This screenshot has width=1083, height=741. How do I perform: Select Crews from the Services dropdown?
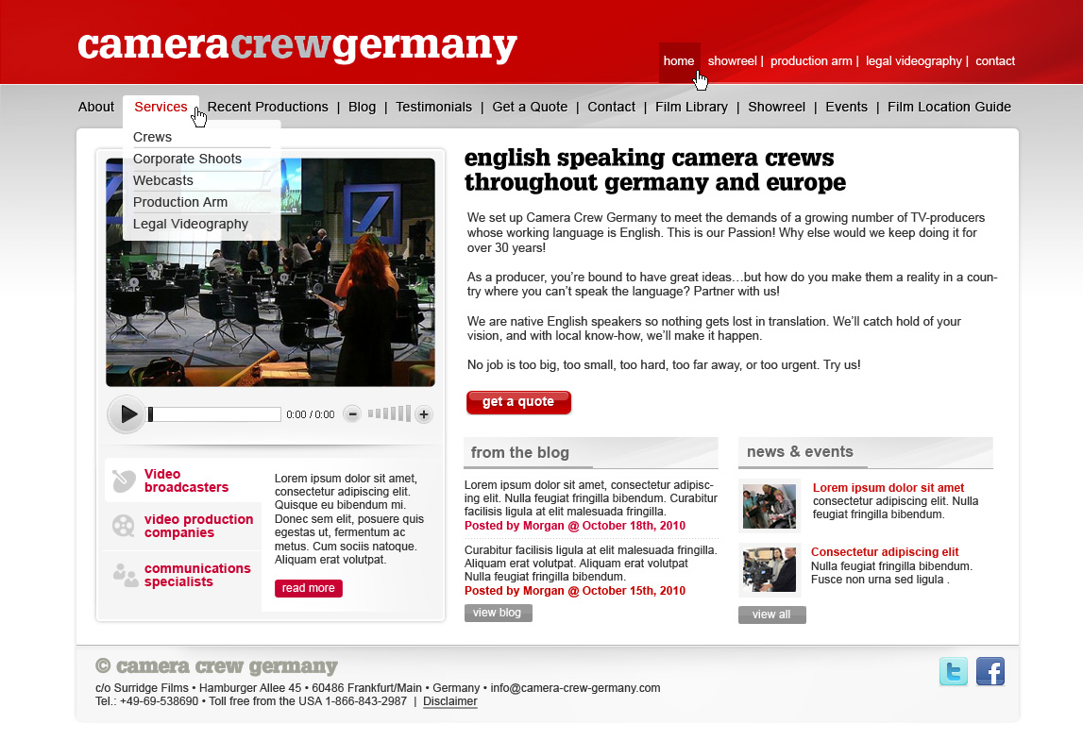point(152,137)
